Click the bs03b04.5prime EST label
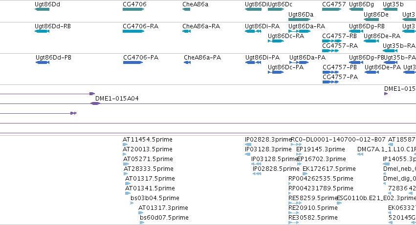Image resolution: width=416 pixels, height=225 pixels. 154,199
